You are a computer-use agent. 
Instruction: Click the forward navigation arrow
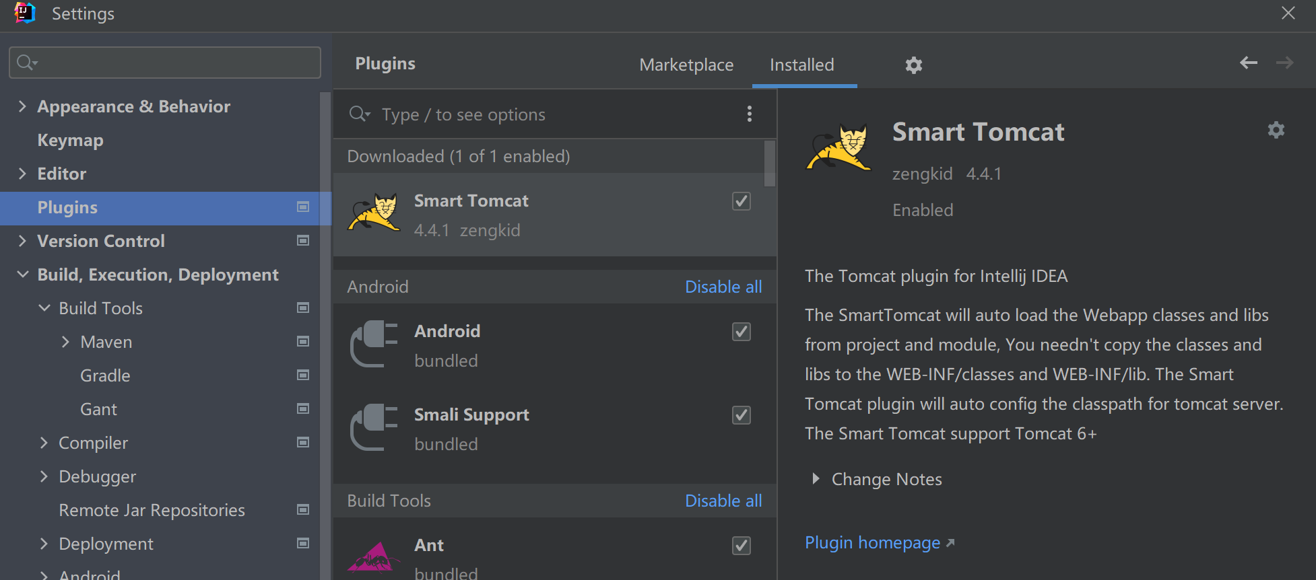click(1285, 63)
